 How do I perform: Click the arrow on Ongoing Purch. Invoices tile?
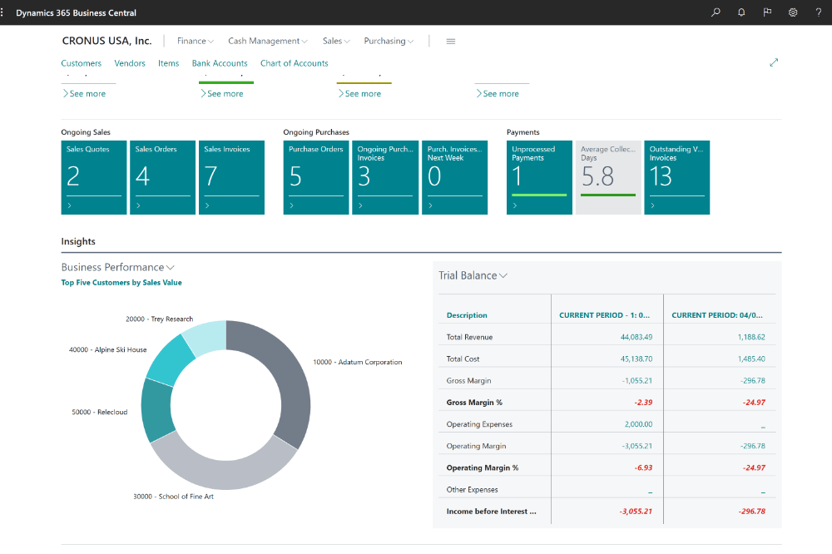[x=361, y=205]
